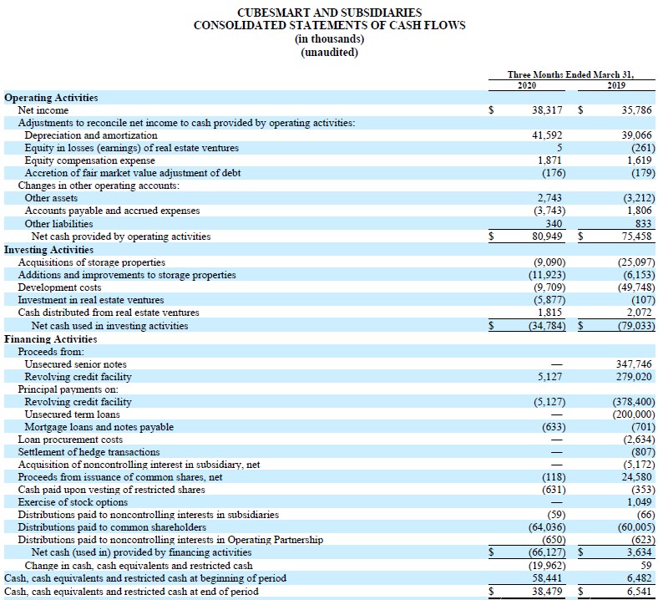This screenshot has height=600, width=658.
Task: Click the "Operating Activities" section heading
Action: point(51,98)
